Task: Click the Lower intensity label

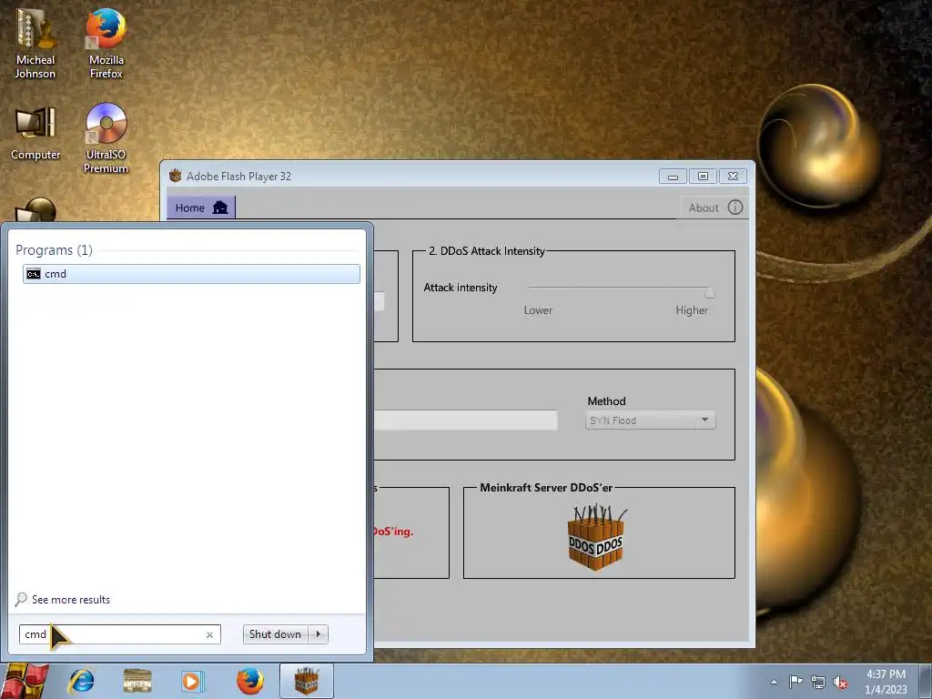Action: pos(538,310)
